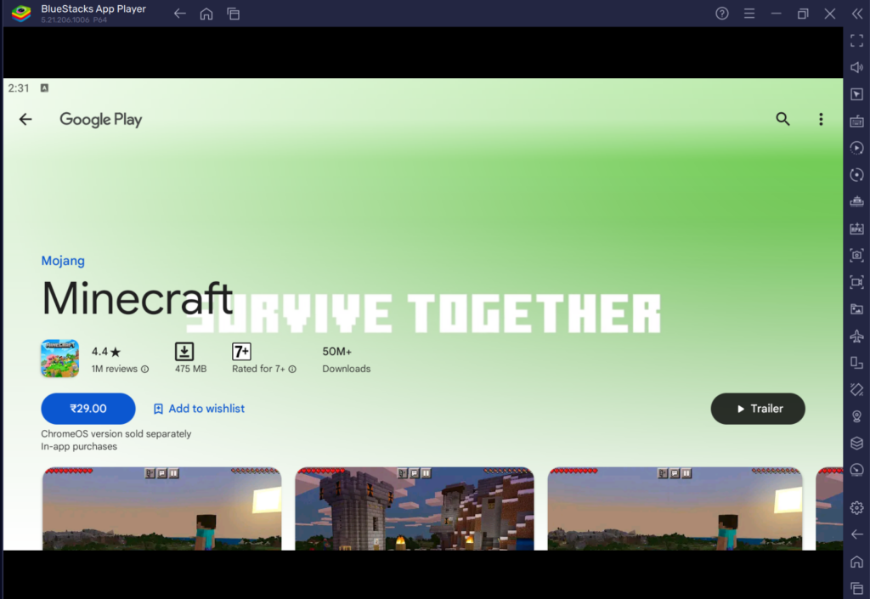
Task: Open the screen recorder tool
Action: point(856,281)
